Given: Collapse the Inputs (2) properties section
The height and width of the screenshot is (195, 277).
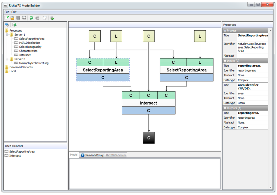Looking at the screenshot, I should click(225, 61).
